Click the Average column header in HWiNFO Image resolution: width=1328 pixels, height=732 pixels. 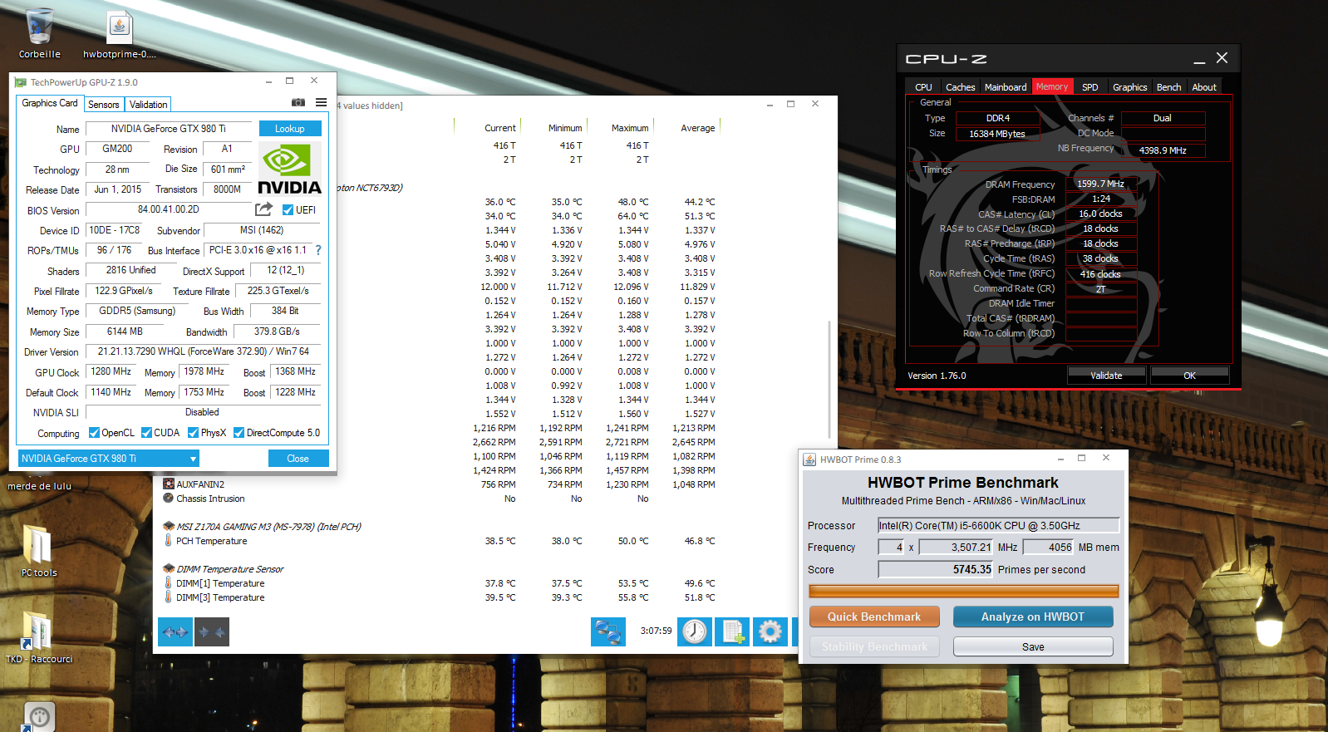(x=697, y=128)
